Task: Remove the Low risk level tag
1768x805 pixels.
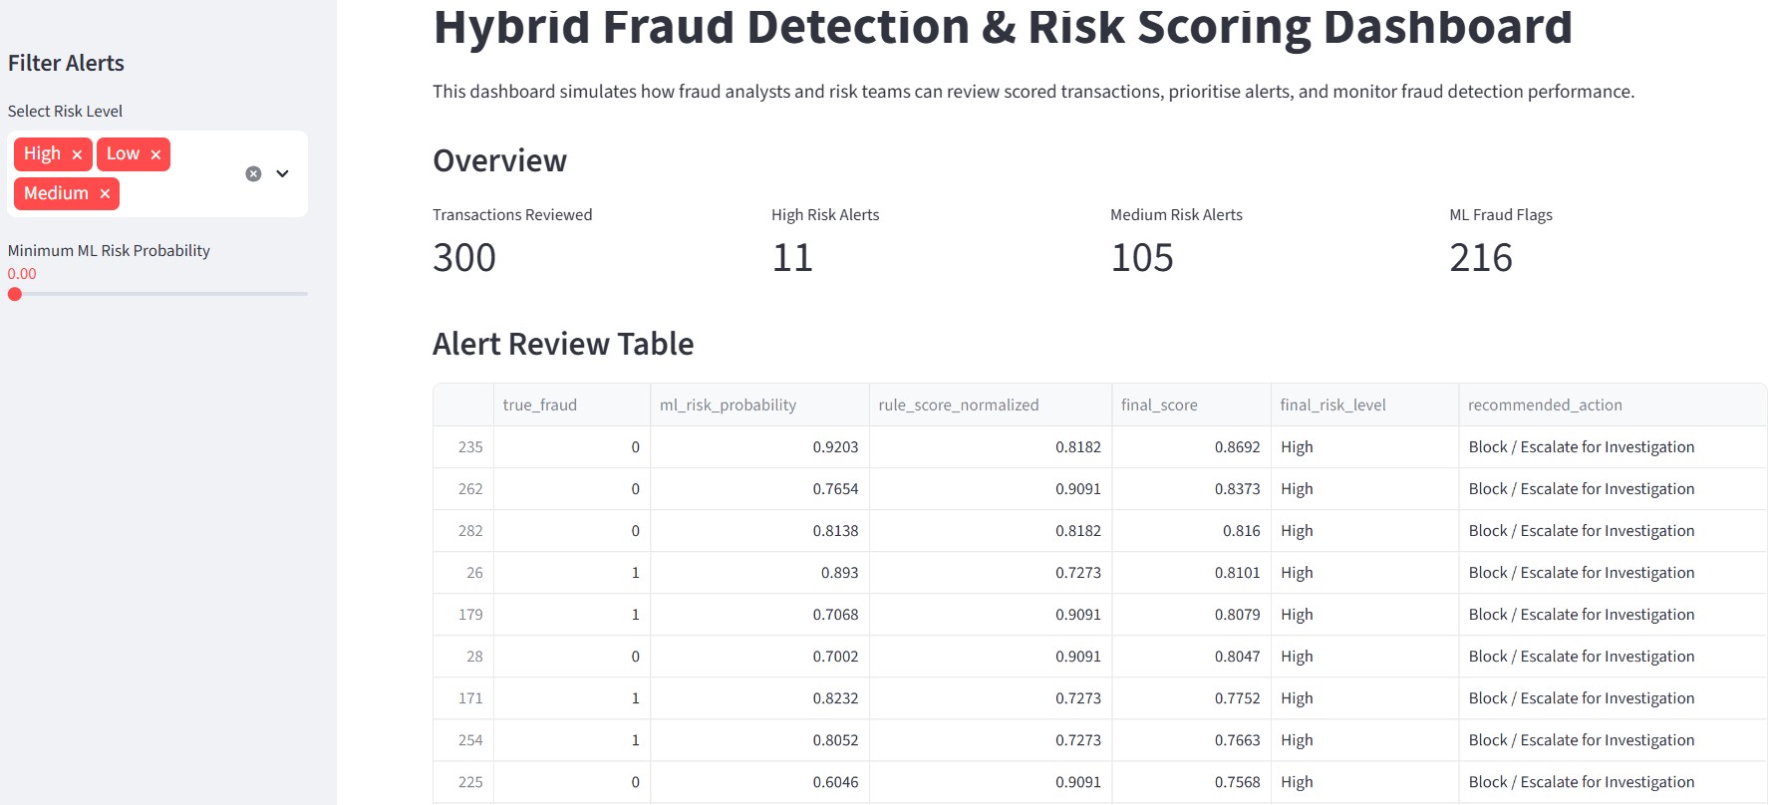Action: [155, 154]
